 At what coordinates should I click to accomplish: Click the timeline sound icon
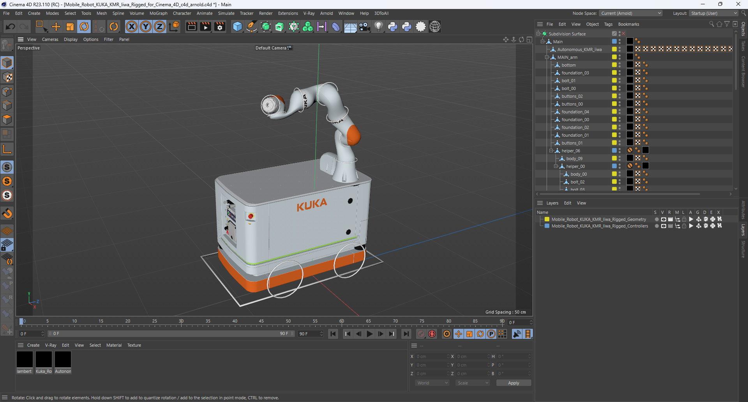pyautogui.click(x=517, y=334)
